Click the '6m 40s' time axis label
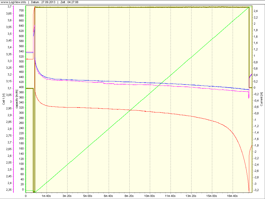265x199 pixels. pyautogui.click(x=109, y=196)
